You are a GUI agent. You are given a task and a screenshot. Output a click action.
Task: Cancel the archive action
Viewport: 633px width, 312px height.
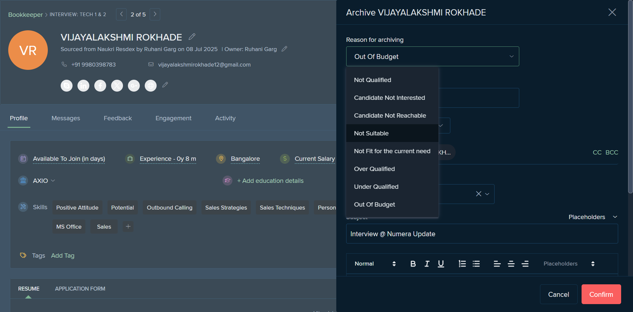point(558,294)
